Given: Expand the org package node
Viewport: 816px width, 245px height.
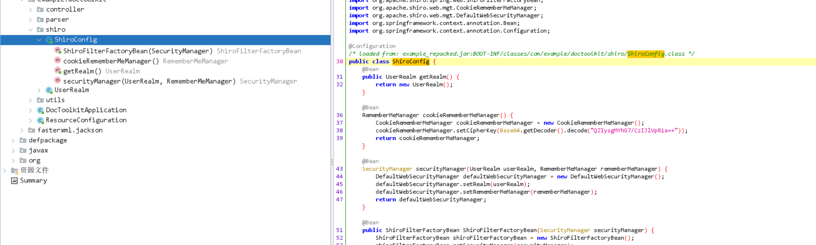Looking at the screenshot, I should pos(13,161).
